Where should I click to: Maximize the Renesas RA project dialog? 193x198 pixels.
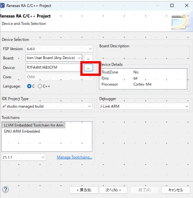pyautogui.click(x=172, y=5)
